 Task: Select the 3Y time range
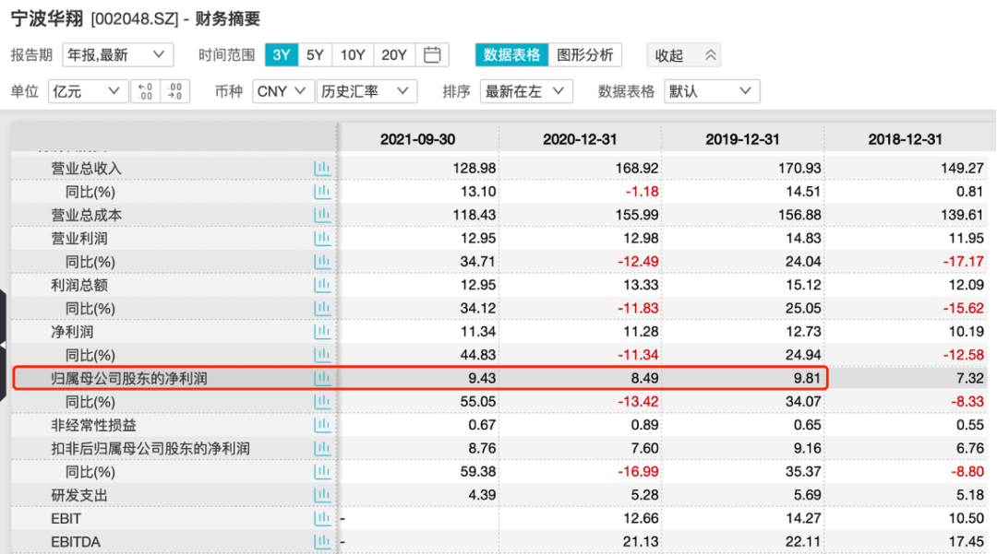click(281, 55)
